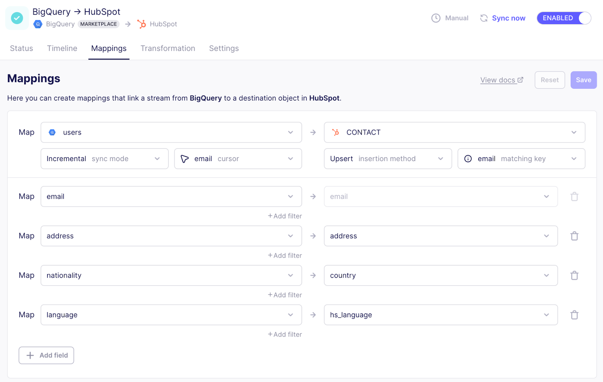This screenshot has height=382, width=603.
Task: Click the arrow in the address mapping row
Action: pos(313,236)
